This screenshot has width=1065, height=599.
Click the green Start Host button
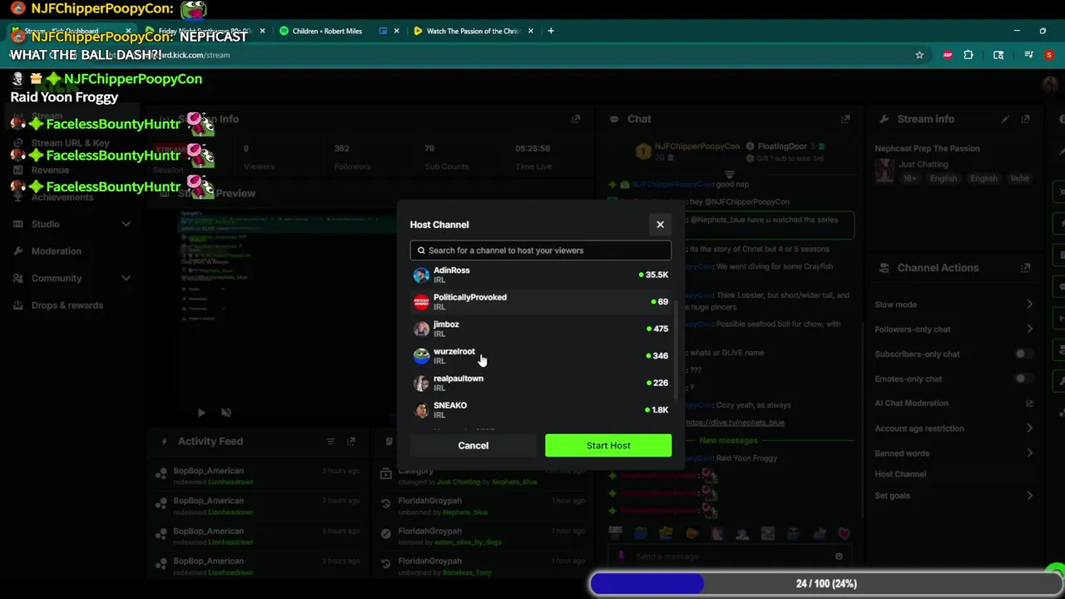click(608, 446)
